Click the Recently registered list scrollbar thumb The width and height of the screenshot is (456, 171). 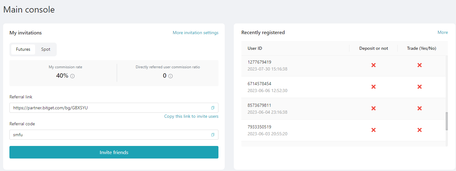447,121
